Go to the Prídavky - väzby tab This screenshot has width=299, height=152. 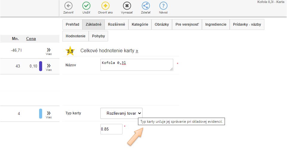(x=247, y=24)
